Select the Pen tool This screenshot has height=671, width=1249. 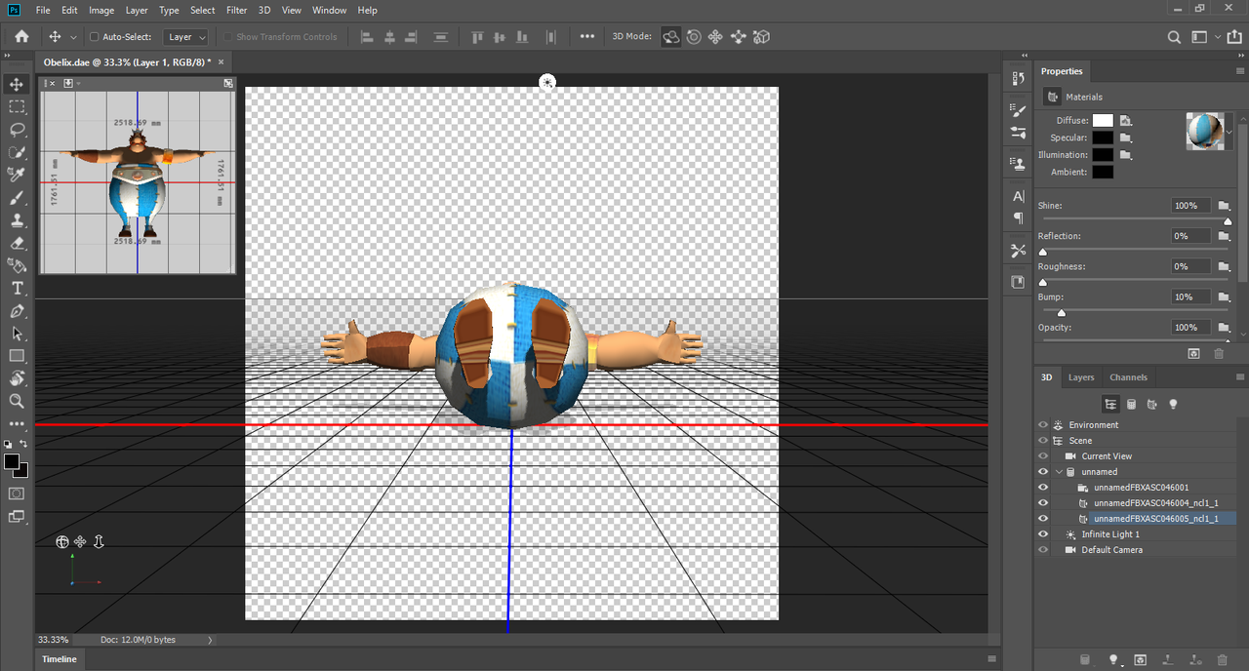coord(17,311)
